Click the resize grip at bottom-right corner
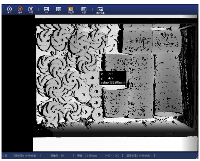Viewport: 200px width, 161px height. (197, 158)
